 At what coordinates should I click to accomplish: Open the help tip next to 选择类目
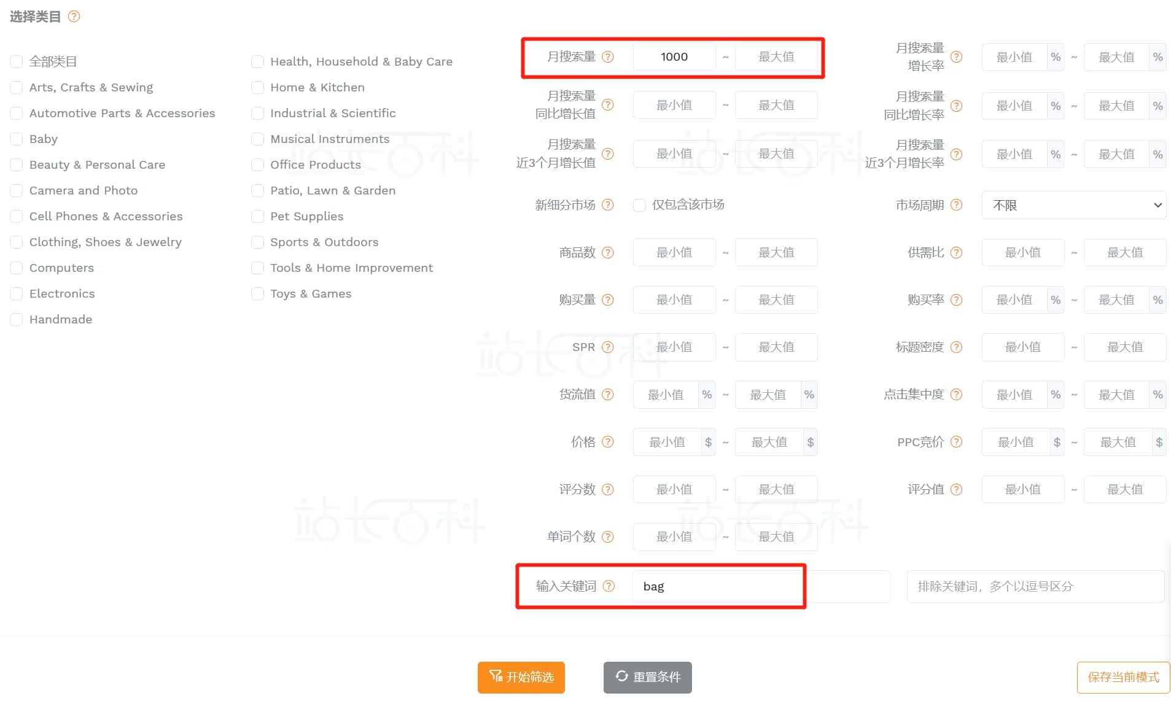click(74, 17)
